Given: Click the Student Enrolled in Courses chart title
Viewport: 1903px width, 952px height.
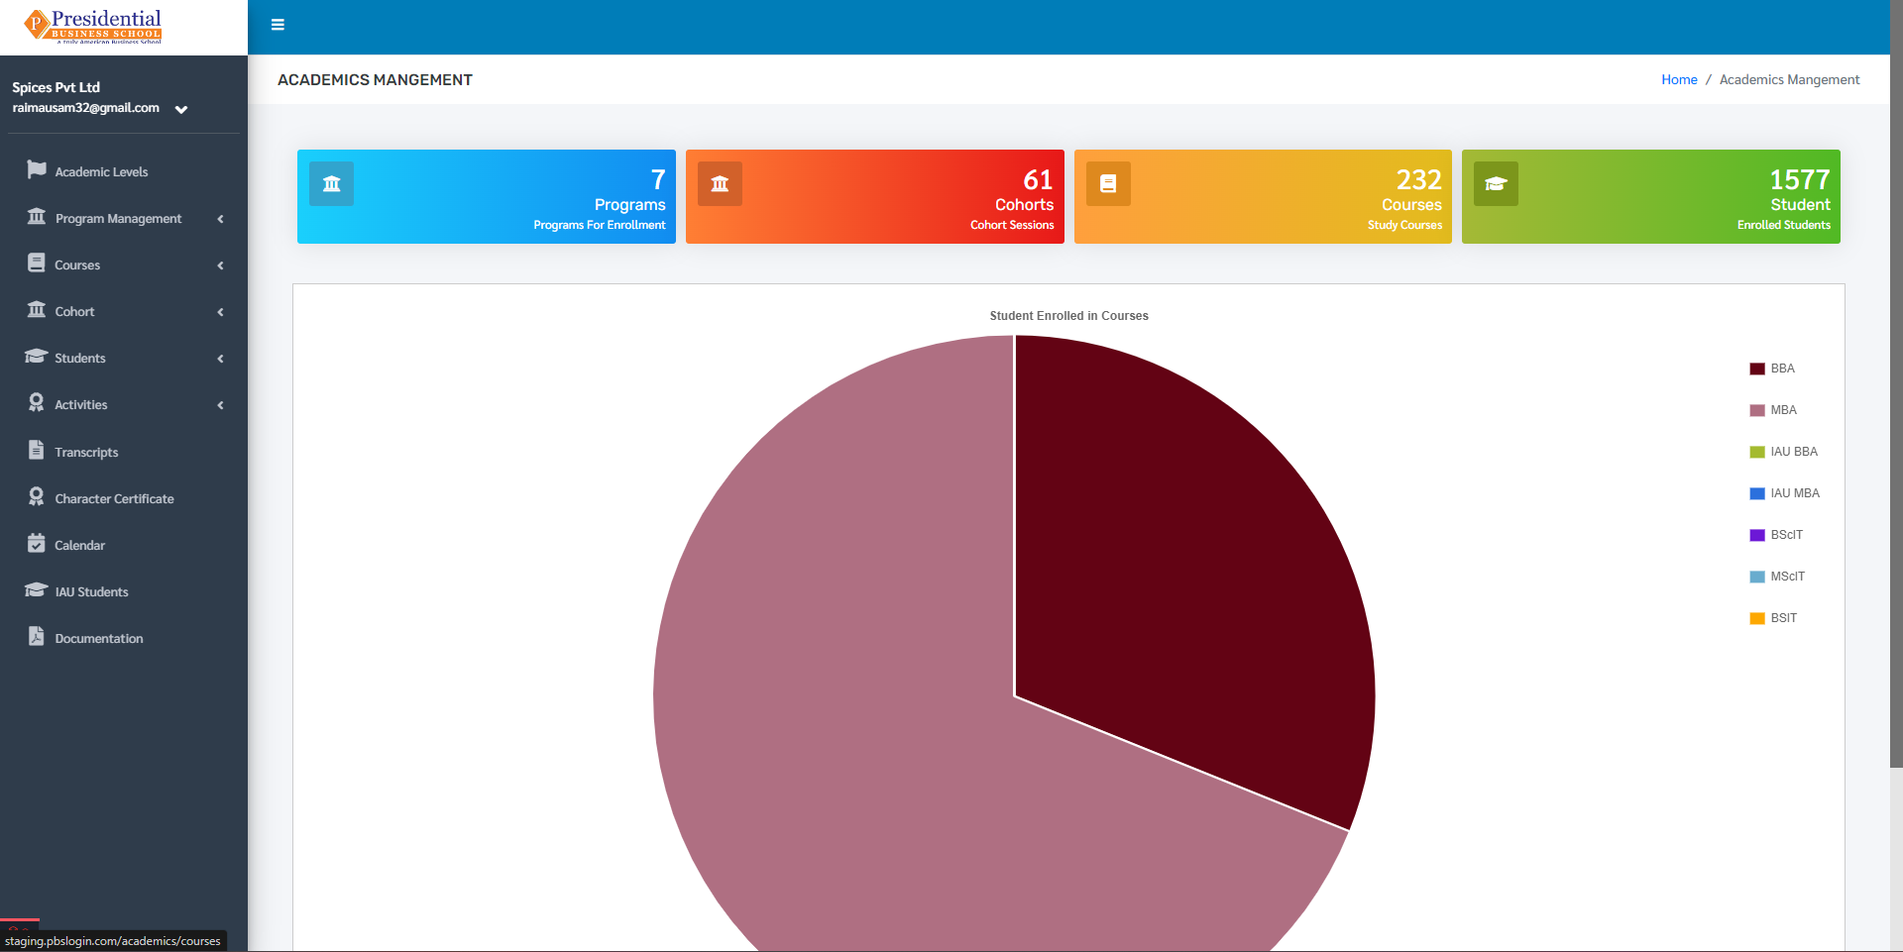Looking at the screenshot, I should [1069, 316].
